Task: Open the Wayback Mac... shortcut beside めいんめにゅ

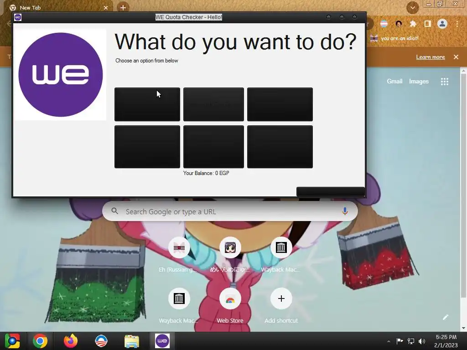Action: coord(281,255)
